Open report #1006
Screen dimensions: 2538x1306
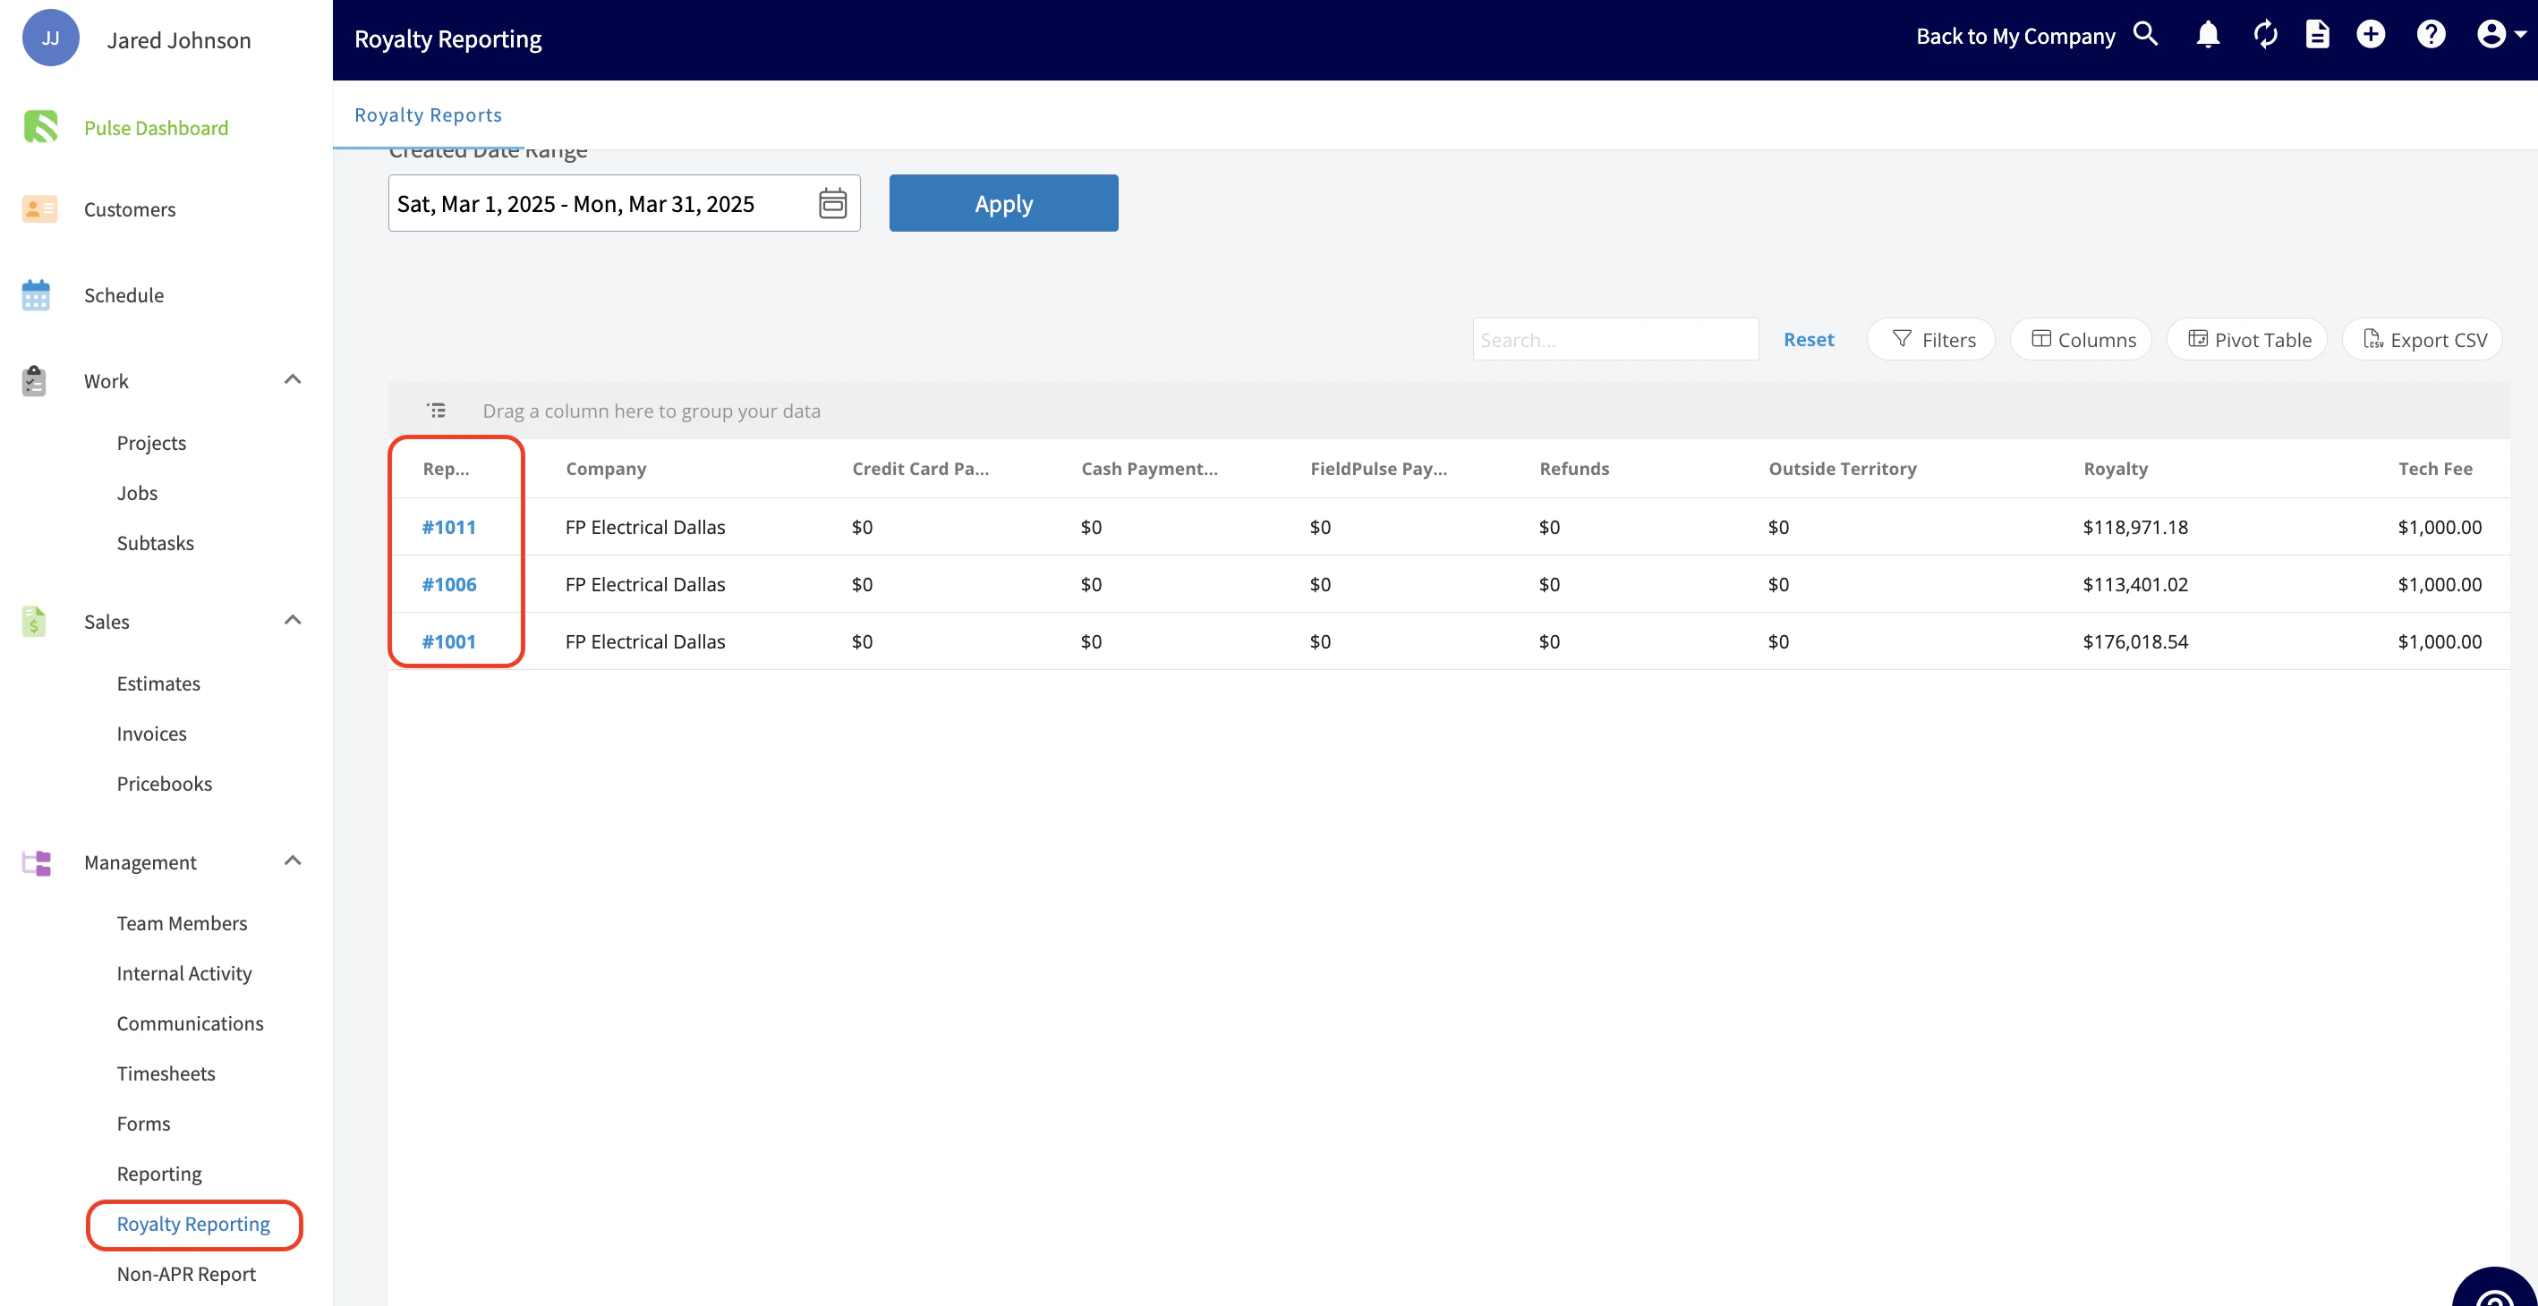448,584
